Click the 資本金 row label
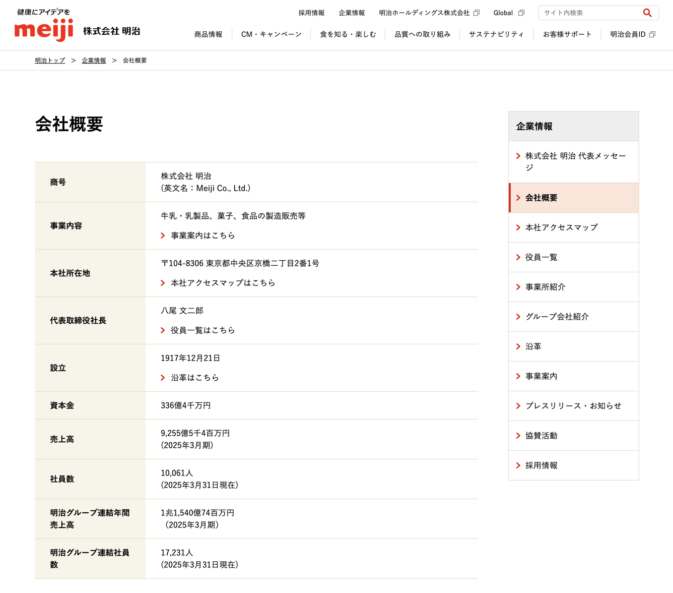 coord(62,406)
